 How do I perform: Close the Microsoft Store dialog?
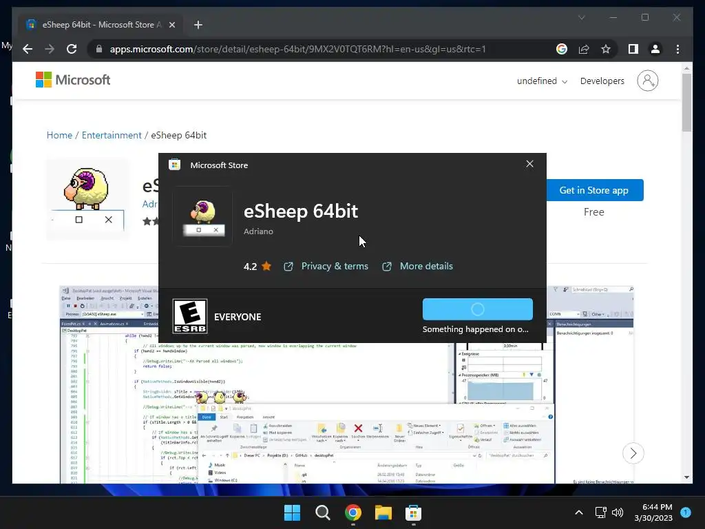point(529,164)
